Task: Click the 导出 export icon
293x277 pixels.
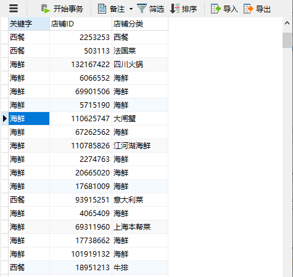Action: coord(248,9)
